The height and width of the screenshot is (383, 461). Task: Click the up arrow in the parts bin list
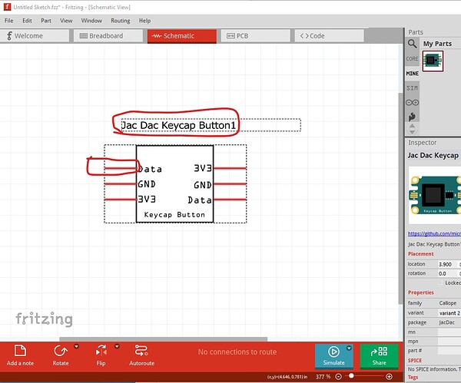coord(412,126)
